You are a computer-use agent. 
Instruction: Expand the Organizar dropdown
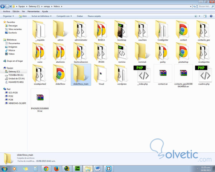point(8,16)
